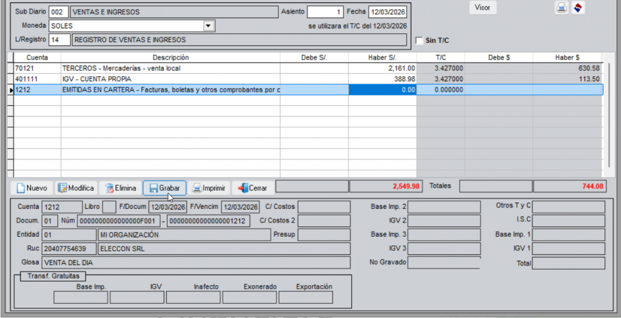Click the F/Vencim date field

click(x=240, y=207)
